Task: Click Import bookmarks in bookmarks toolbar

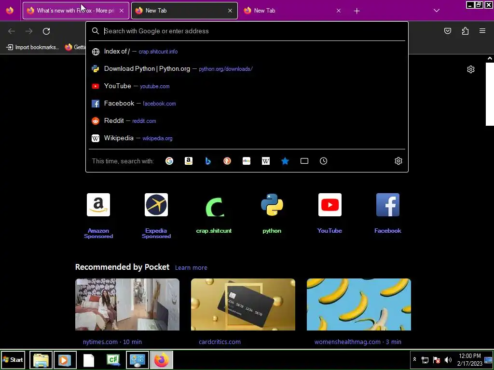Action: (x=33, y=47)
